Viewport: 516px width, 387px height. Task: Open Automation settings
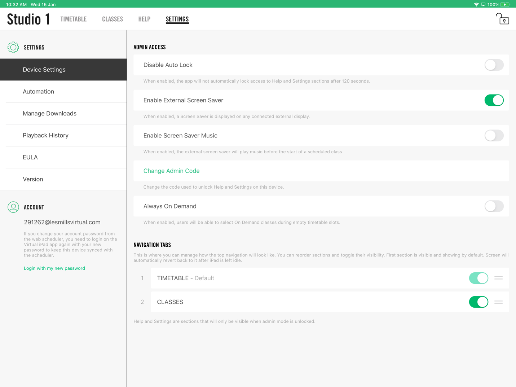click(63, 92)
